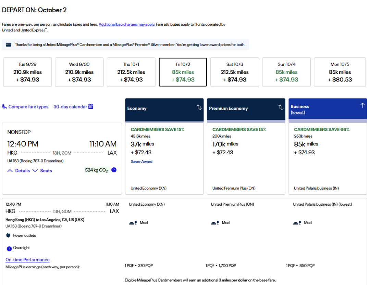Click the struck-through 43.6k miles price
The width and height of the screenshot is (370, 285).
click(x=140, y=136)
